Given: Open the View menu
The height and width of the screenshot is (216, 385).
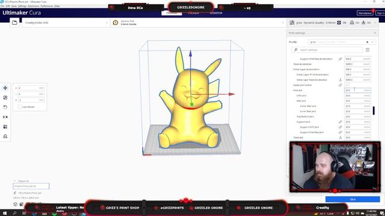Looking at the screenshot, I should tap(14, 6).
